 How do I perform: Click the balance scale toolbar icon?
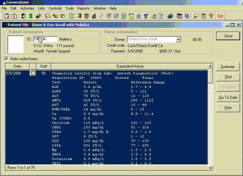coord(86,16)
